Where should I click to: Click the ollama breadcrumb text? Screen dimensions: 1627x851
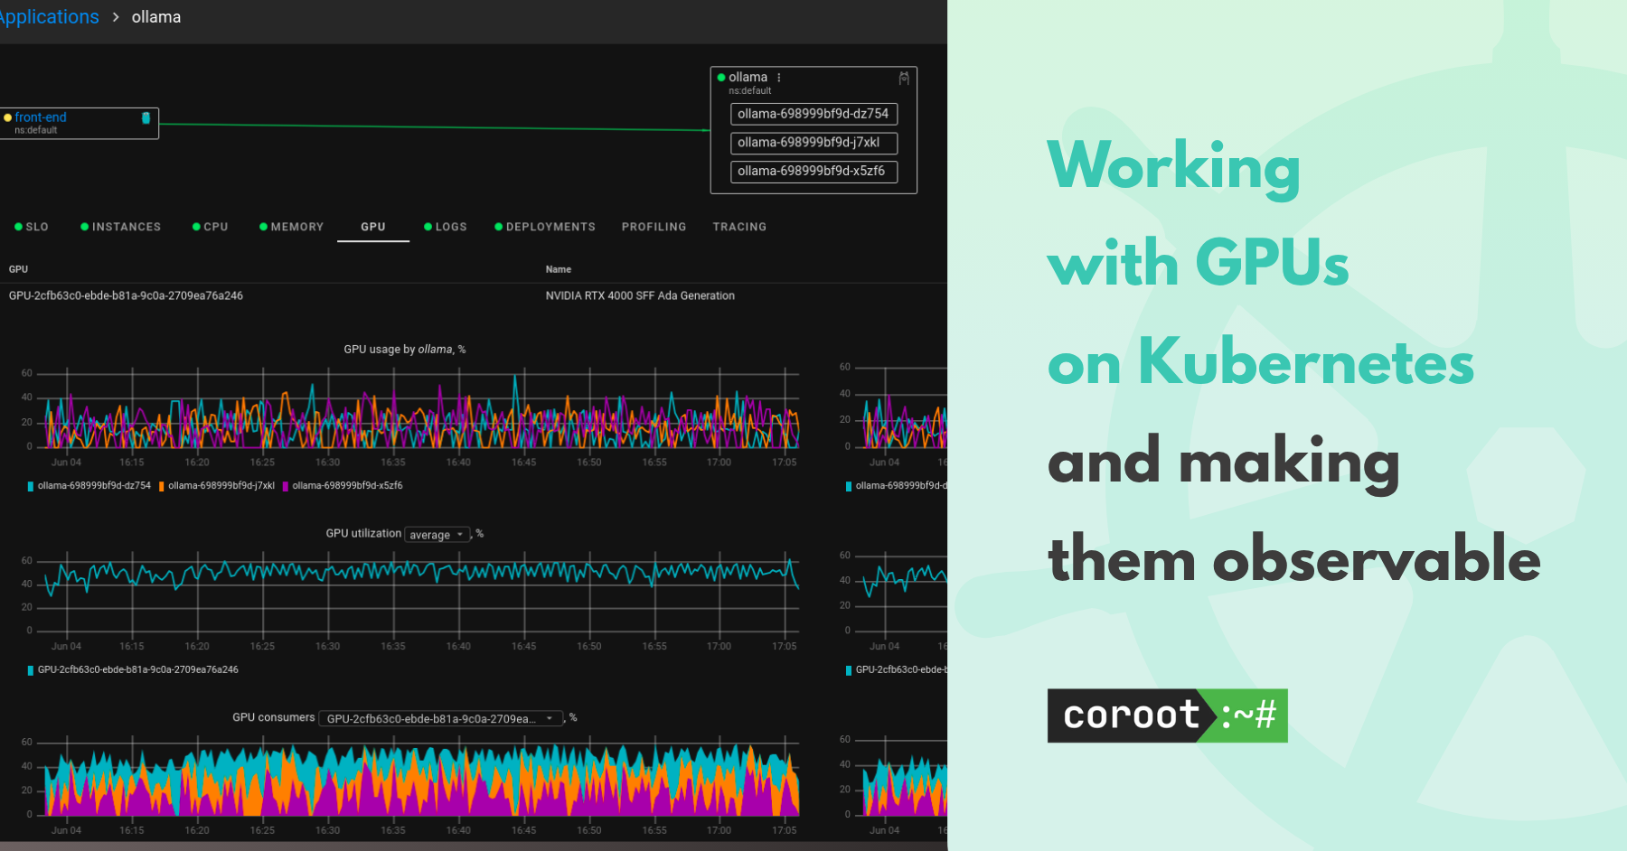(156, 17)
